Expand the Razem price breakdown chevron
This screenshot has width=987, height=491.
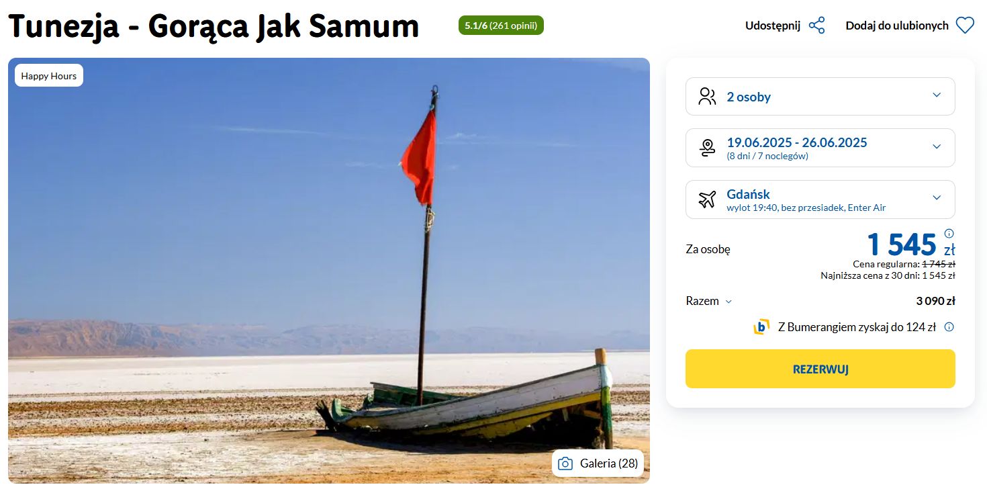coord(728,302)
